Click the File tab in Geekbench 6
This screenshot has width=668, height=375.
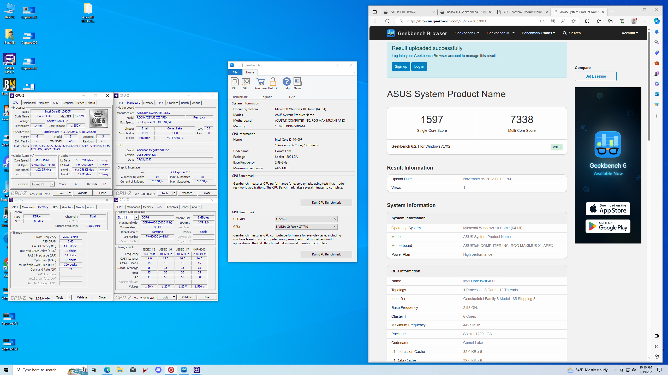(x=235, y=72)
